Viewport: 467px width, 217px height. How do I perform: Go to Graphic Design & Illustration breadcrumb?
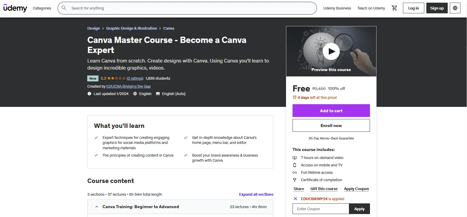[131, 28]
